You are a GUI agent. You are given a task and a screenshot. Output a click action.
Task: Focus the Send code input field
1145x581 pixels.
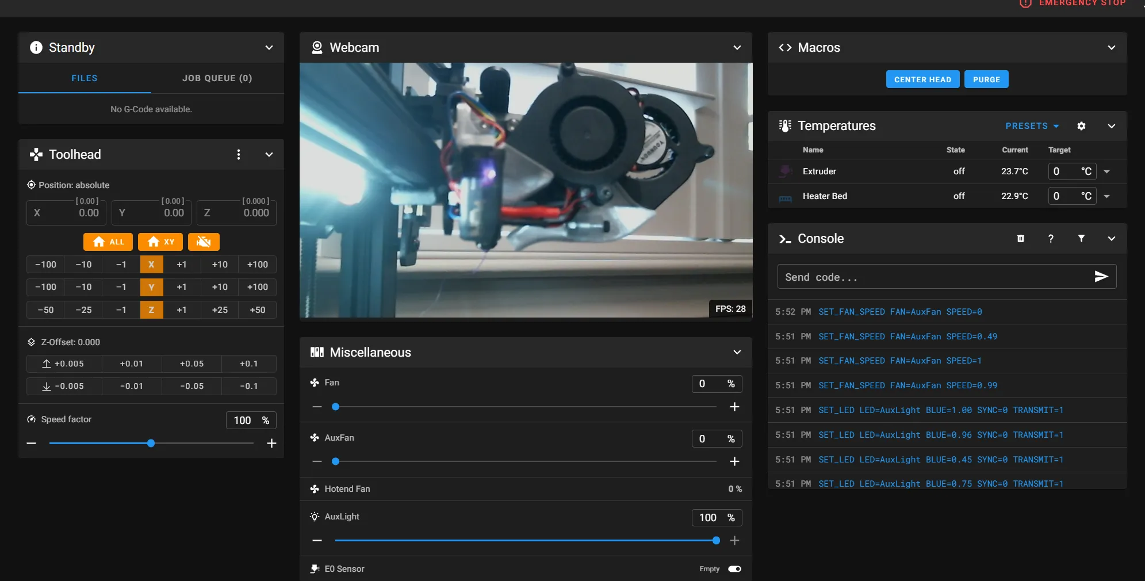coord(932,277)
